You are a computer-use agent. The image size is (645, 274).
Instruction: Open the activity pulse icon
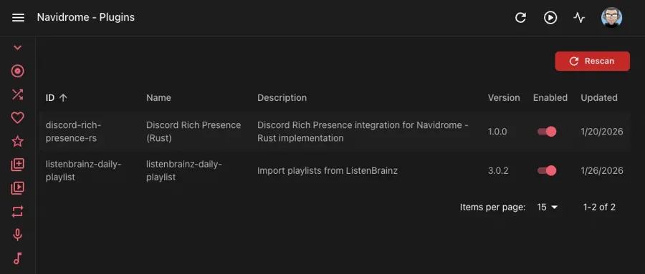click(579, 18)
